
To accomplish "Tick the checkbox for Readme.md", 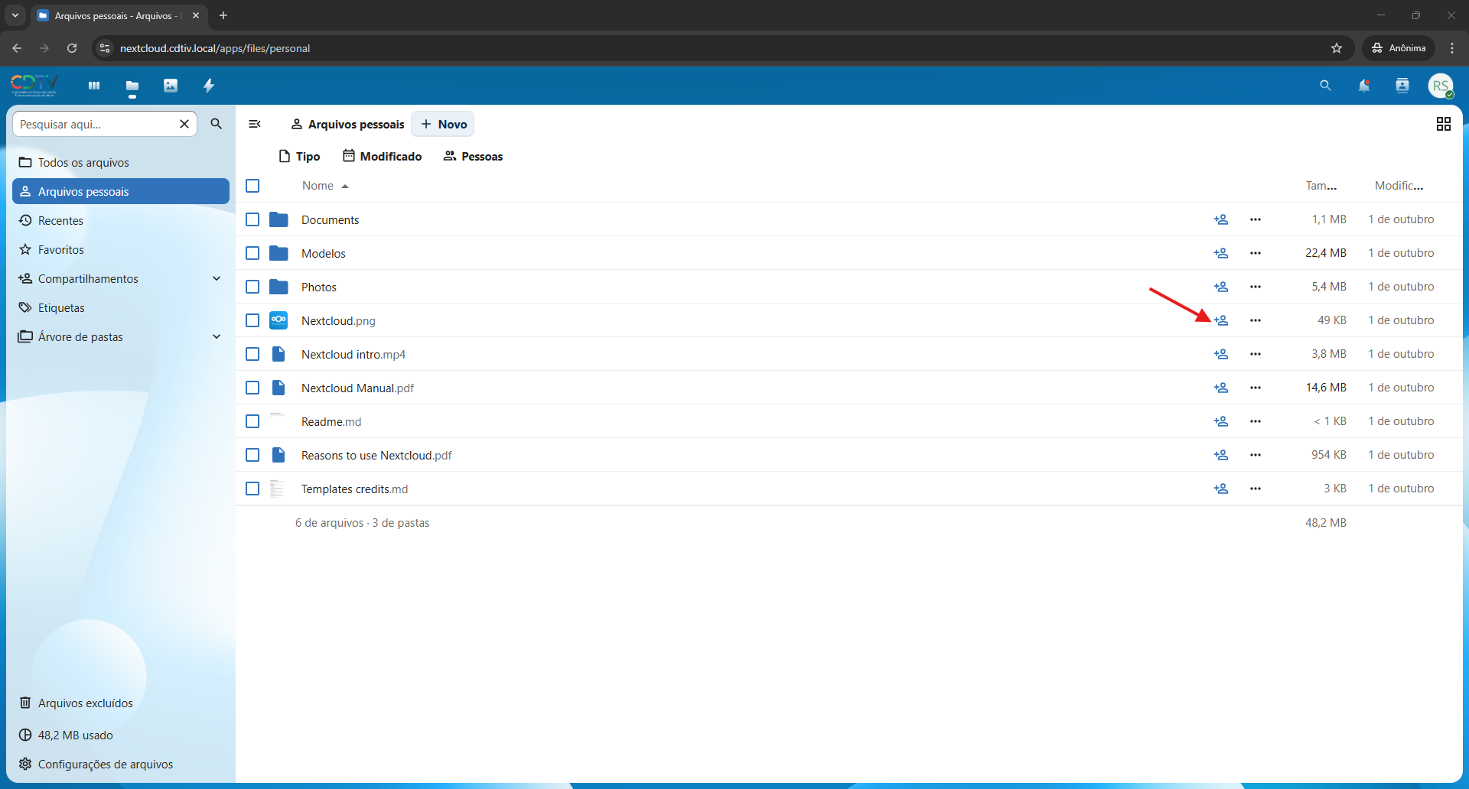I will 252,421.
